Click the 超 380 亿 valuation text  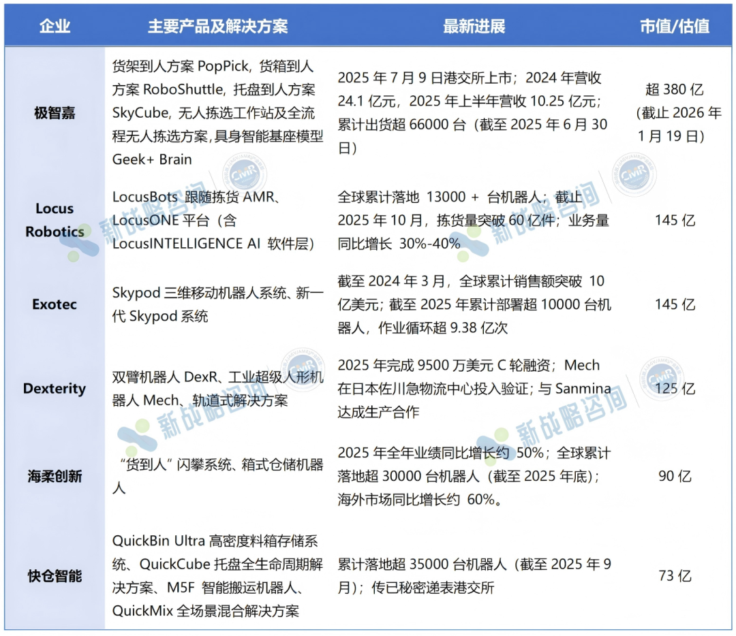tap(674, 90)
